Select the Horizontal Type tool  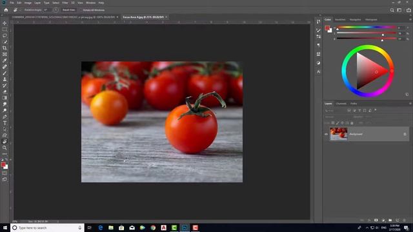click(x=5, y=123)
